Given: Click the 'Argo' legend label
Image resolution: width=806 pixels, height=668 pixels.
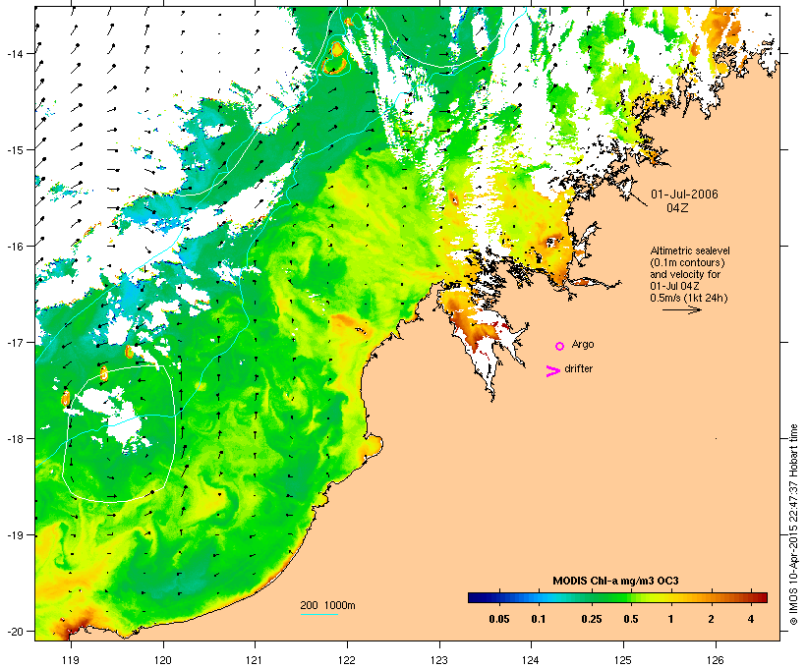Looking at the screenshot, I should (583, 344).
